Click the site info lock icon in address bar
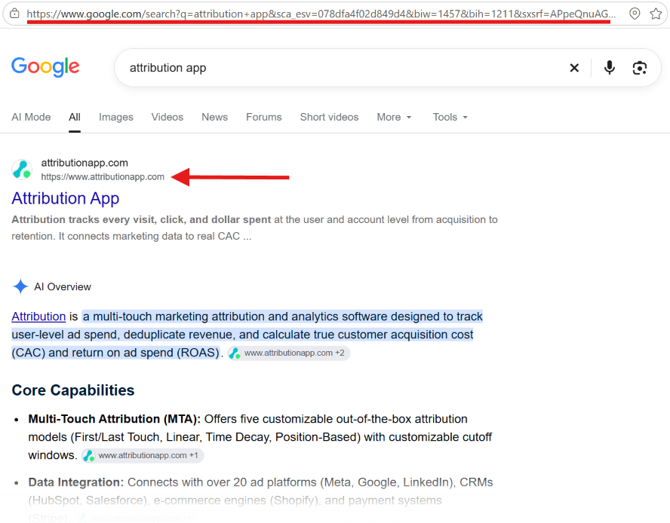The image size is (670, 523). coord(14,14)
